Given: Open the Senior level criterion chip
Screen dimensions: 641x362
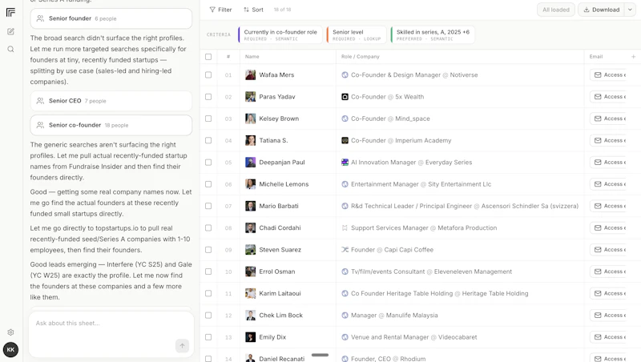Looking at the screenshot, I should point(357,34).
